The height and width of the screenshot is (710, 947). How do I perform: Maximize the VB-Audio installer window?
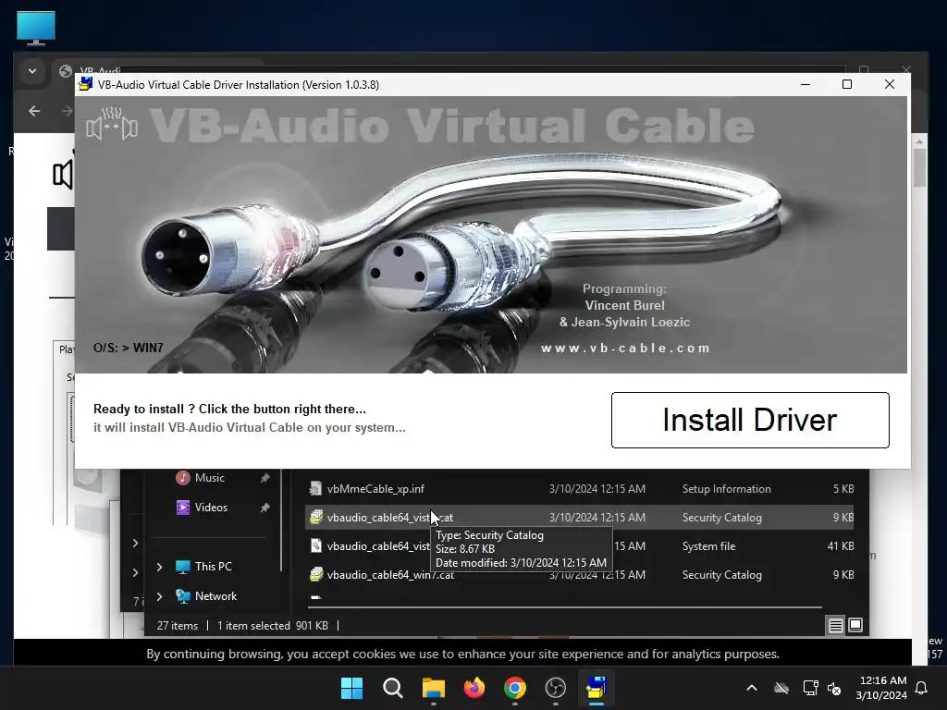point(847,84)
